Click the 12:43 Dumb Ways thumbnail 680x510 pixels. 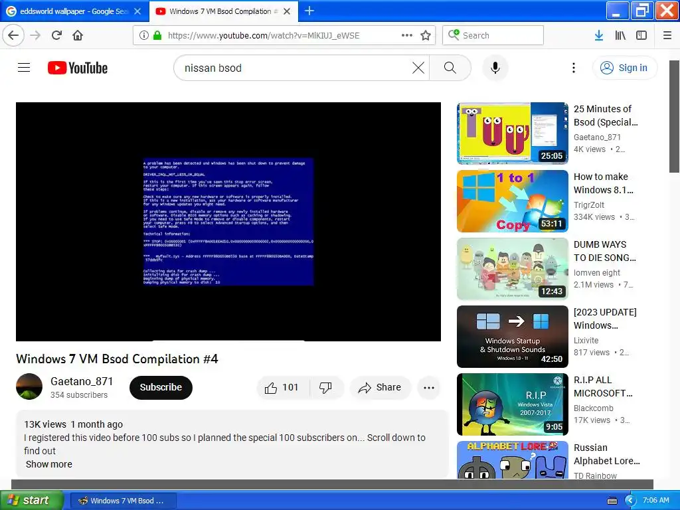(512, 269)
